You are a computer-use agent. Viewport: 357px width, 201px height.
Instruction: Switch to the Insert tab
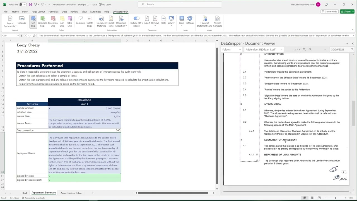[25, 11]
